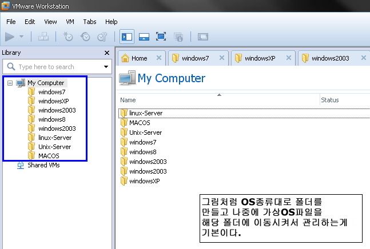Select windows7 in the main list

143,142
